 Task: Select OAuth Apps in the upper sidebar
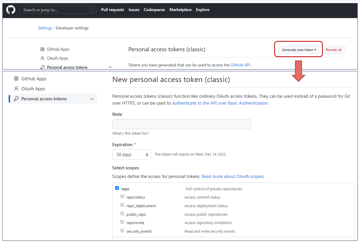tap(58, 58)
